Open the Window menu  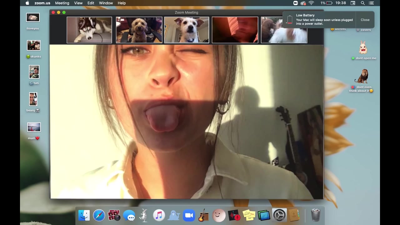click(106, 3)
